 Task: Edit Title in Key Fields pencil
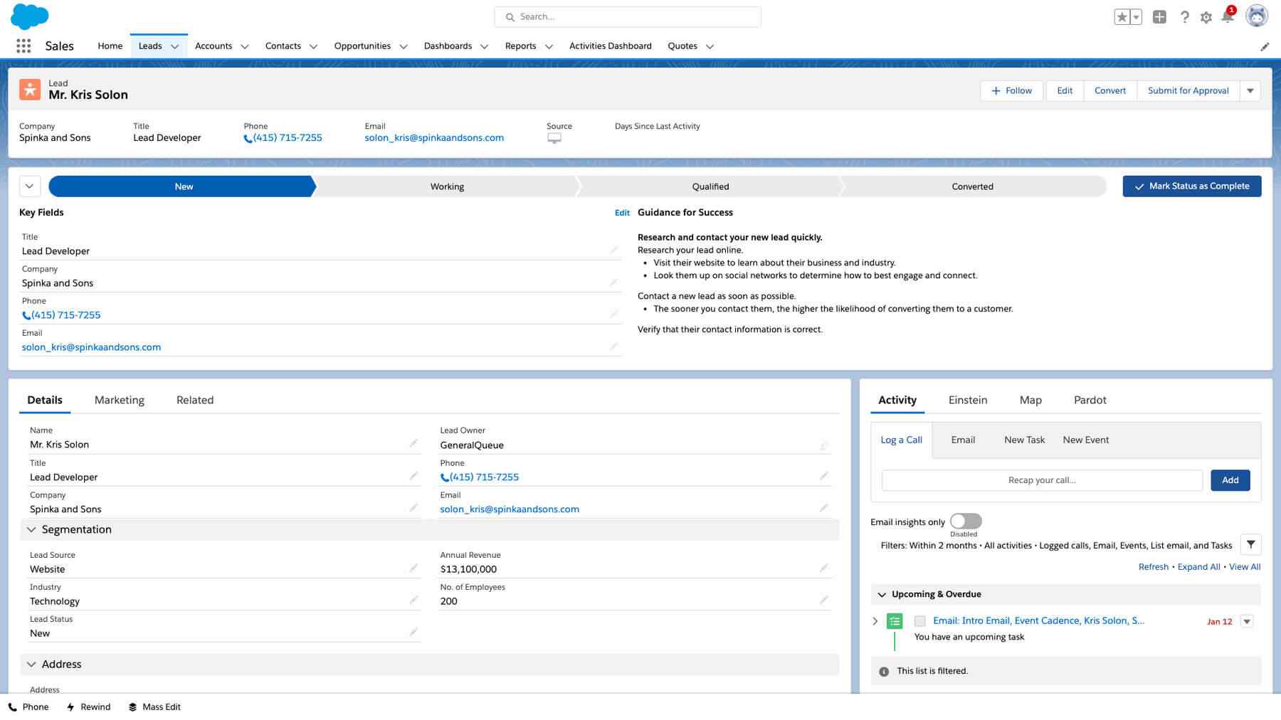click(x=613, y=250)
